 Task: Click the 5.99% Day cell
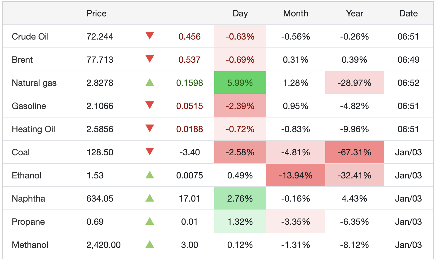[240, 83]
